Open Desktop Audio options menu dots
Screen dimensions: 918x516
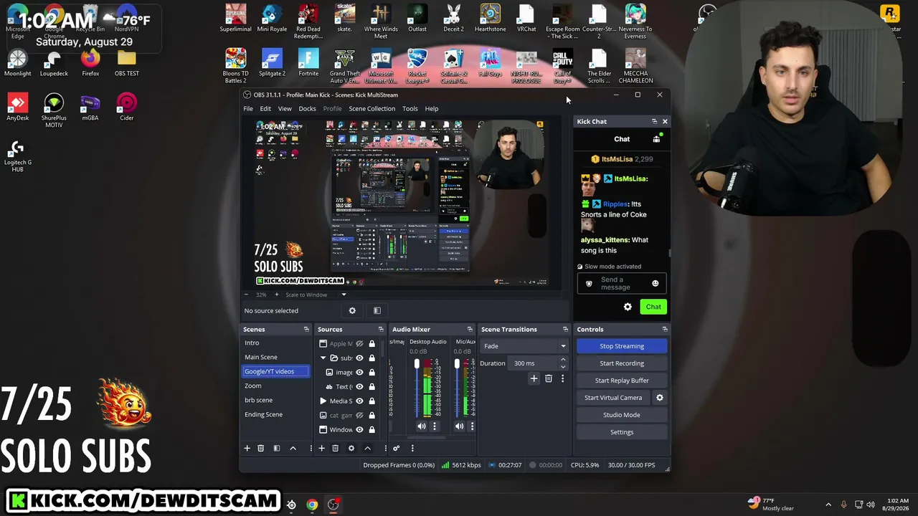(x=434, y=426)
